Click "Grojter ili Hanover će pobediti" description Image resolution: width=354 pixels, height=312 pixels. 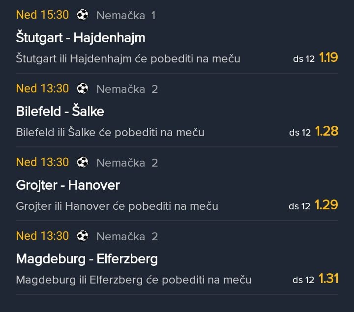click(x=117, y=206)
